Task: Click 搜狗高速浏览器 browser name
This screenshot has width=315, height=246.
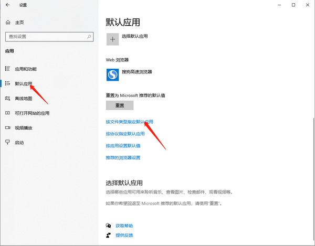Action: (137, 72)
